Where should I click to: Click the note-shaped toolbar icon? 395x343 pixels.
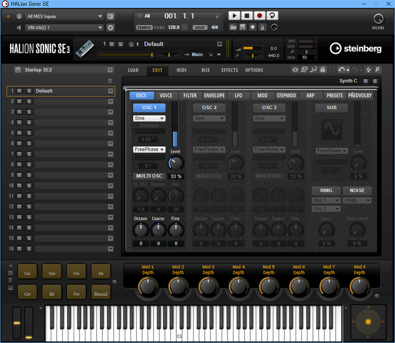pos(314,70)
